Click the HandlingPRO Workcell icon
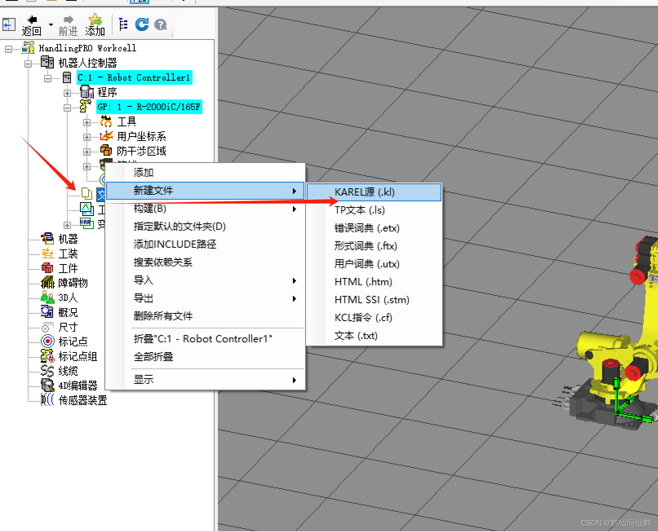This screenshot has height=531, width=658. tap(28, 48)
